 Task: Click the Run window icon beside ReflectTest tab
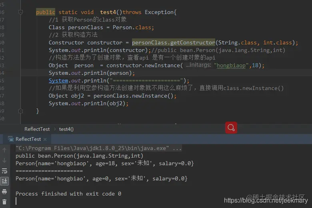tap(10, 139)
